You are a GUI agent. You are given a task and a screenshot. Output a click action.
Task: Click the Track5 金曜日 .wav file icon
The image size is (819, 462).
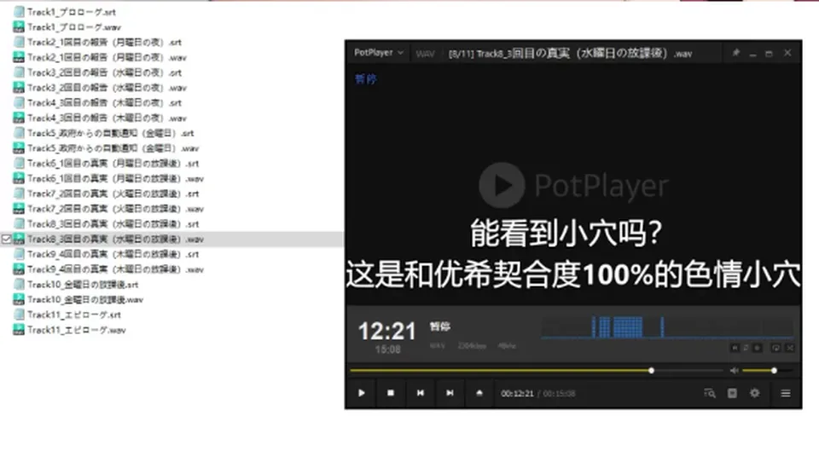(19, 148)
